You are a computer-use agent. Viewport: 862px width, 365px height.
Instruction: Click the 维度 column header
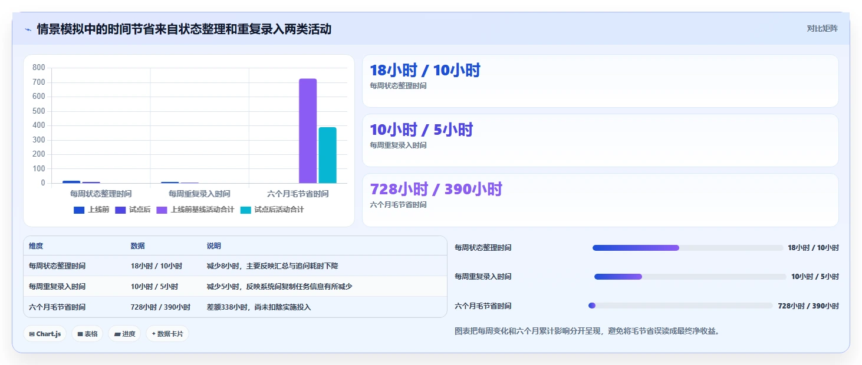[36, 246]
